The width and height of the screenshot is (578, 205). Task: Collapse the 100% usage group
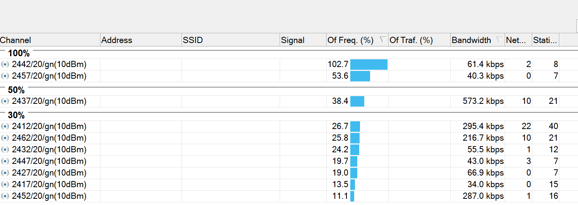coord(19,53)
